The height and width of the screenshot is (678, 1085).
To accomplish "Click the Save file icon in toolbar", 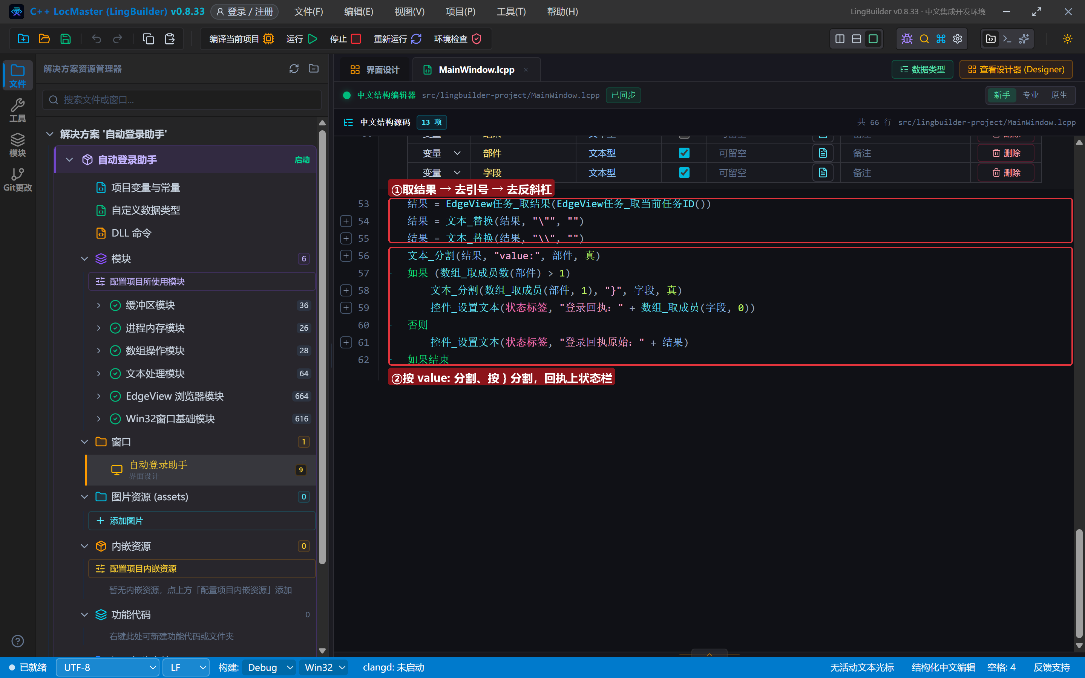I will click(x=66, y=39).
